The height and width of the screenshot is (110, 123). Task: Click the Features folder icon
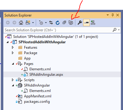[20, 47]
